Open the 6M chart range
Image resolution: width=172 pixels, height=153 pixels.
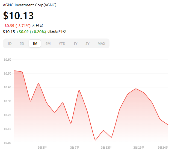(x=48, y=44)
